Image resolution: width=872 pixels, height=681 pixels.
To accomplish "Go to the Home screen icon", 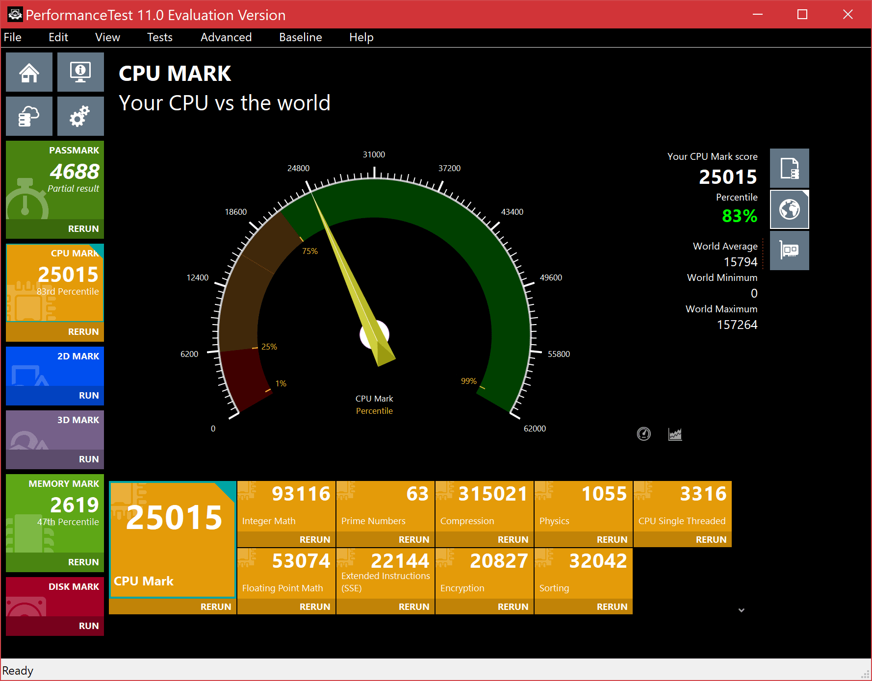I will coord(29,72).
